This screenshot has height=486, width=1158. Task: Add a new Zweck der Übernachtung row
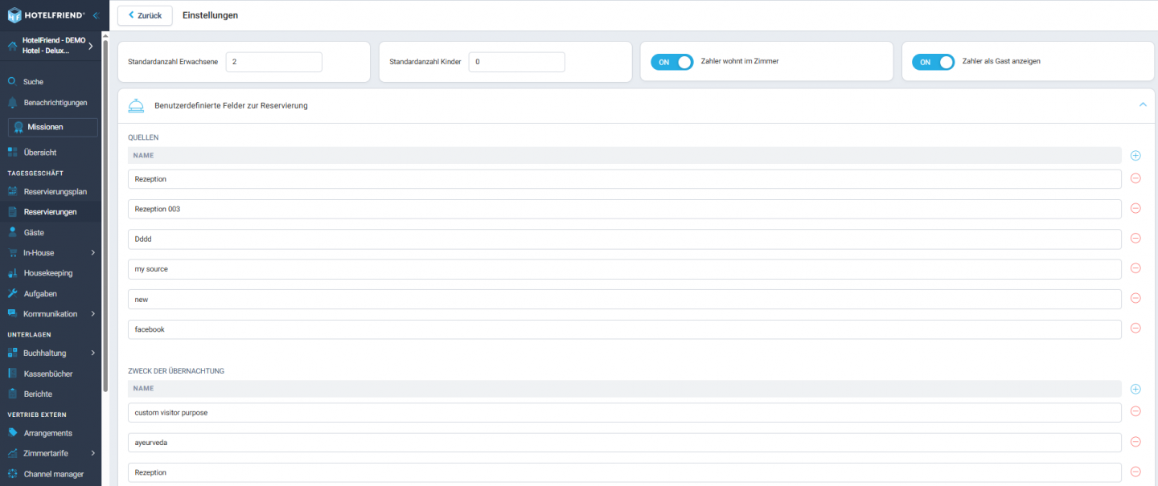pos(1135,389)
